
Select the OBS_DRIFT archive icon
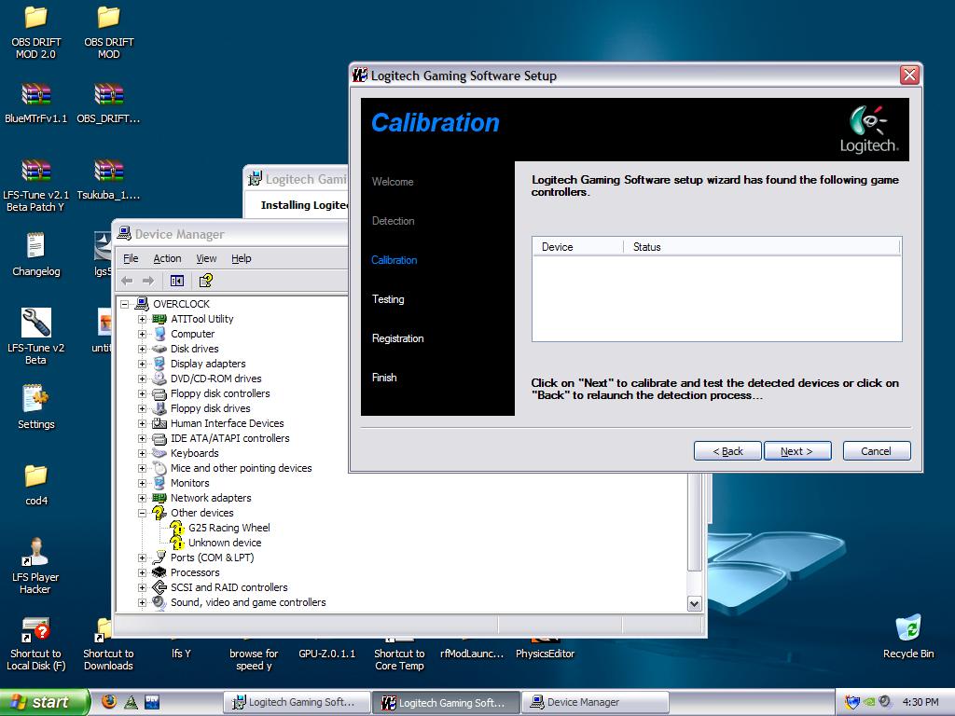(108, 94)
